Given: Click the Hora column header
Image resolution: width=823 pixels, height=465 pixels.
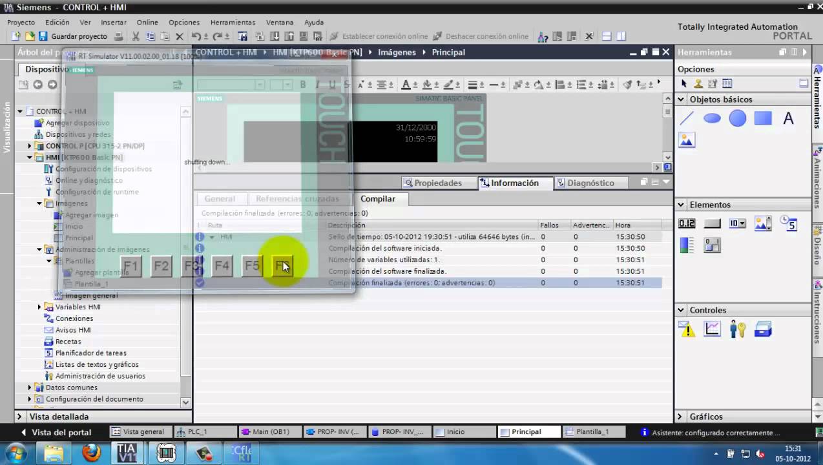Looking at the screenshot, I should point(637,225).
